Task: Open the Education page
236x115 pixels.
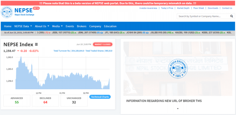Action: [110, 26]
